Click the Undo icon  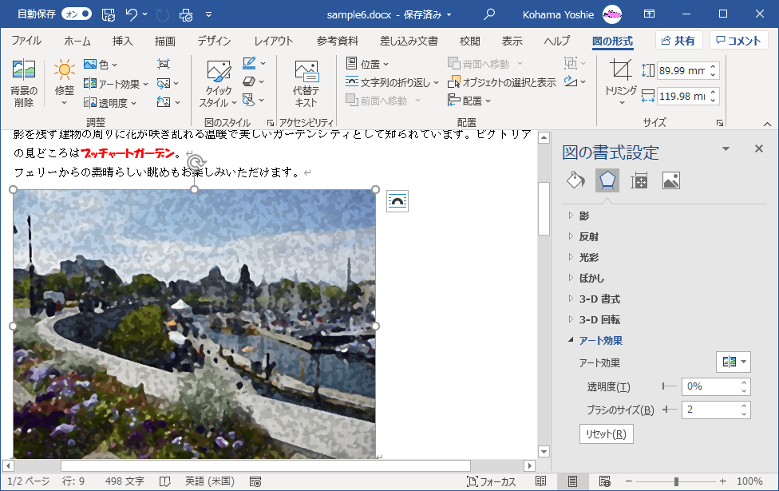pyautogui.click(x=132, y=14)
